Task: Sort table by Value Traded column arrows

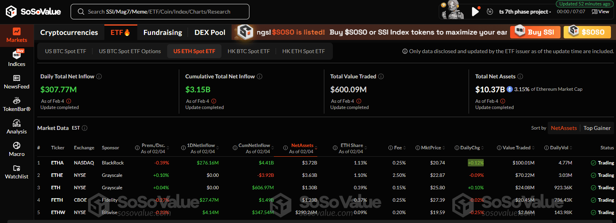Action: (x=533, y=148)
